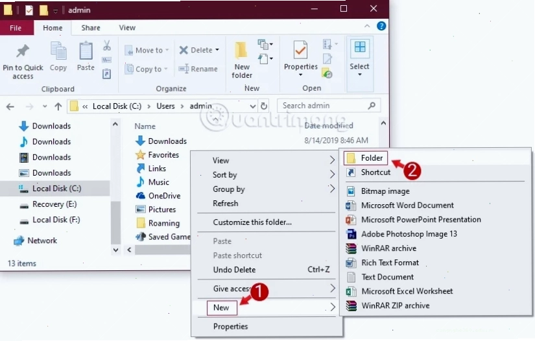This screenshot has width=535, height=341.
Task: Click the blue Help question mark icon
Action: point(381,26)
